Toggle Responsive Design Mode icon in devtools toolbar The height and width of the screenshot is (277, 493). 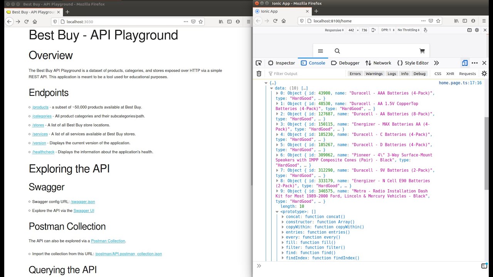click(464, 63)
